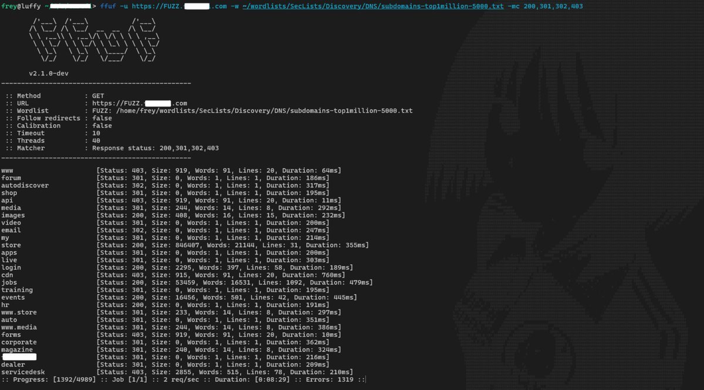Click the www.store result status with Size 233

point(218,312)
